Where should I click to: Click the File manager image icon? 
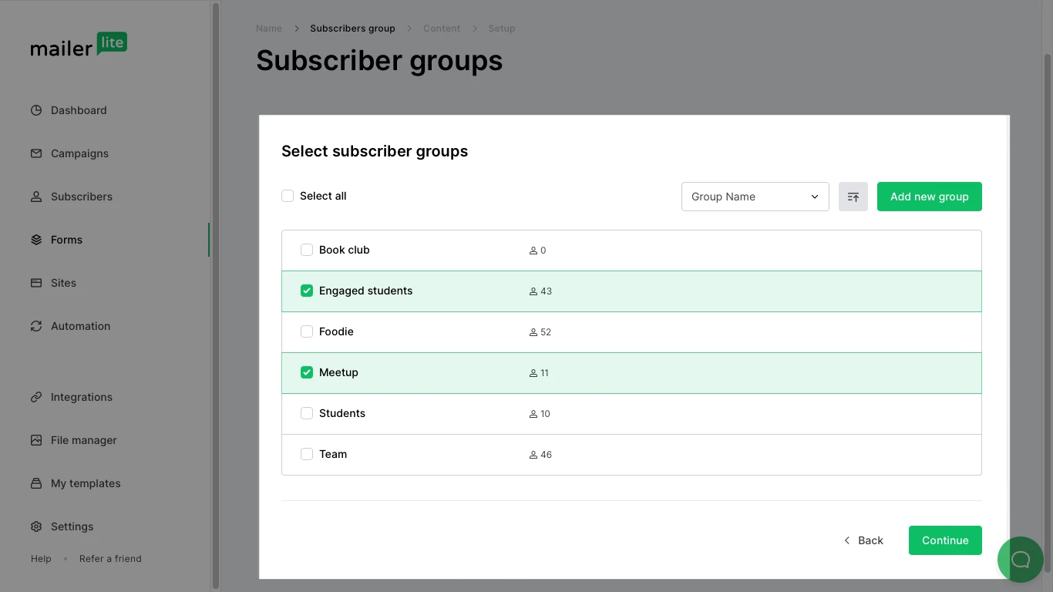tap(36, 440)
